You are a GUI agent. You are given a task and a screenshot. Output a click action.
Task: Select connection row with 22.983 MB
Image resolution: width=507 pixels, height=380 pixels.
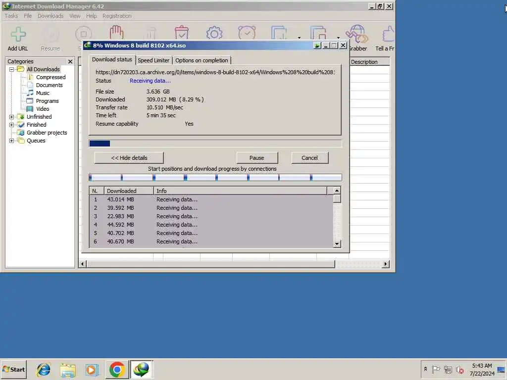pos(211,216)
